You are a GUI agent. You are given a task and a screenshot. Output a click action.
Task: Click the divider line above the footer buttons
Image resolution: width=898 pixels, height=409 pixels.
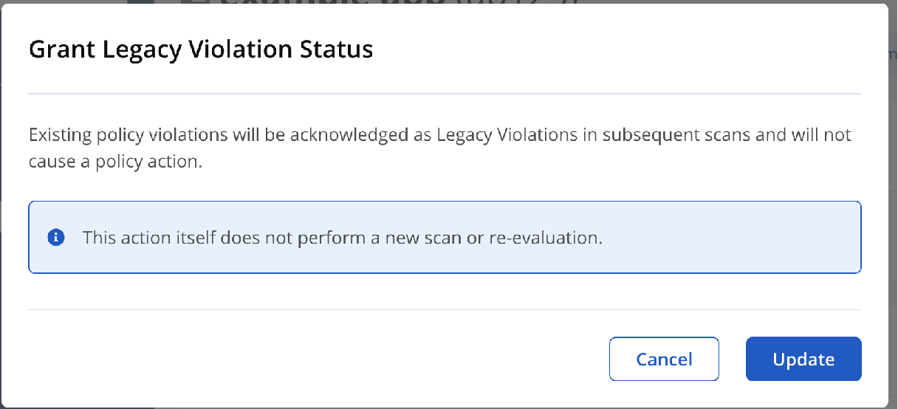click(445, 310)
